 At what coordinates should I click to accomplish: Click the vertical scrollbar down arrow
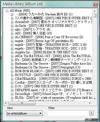tap(95, 98)
